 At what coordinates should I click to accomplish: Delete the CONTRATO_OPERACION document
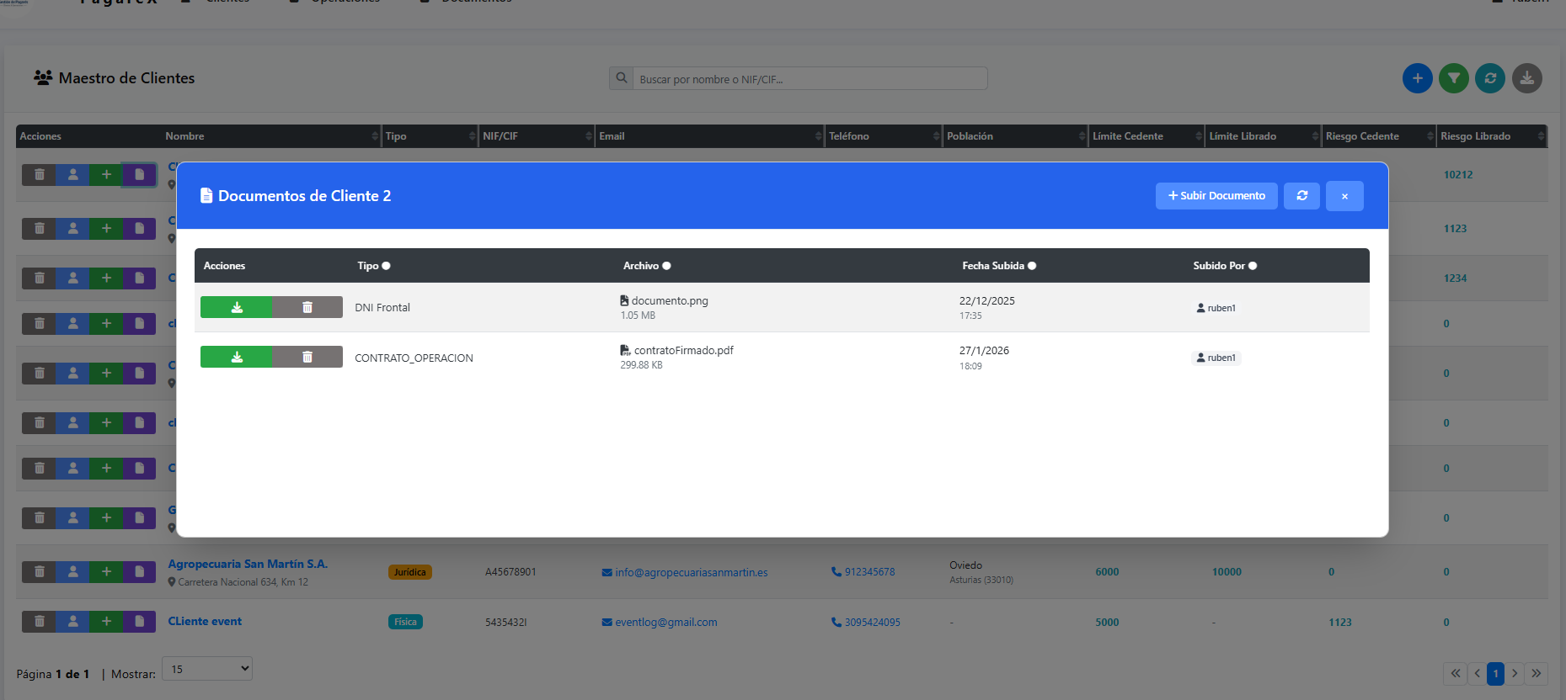coord(307,357)
